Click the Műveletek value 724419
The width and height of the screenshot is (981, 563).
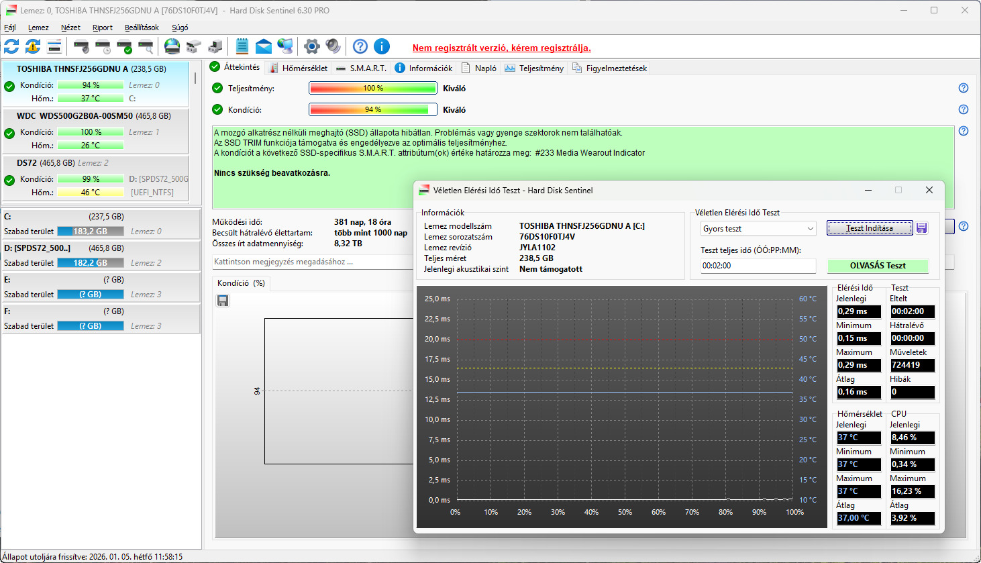point(912,365)
